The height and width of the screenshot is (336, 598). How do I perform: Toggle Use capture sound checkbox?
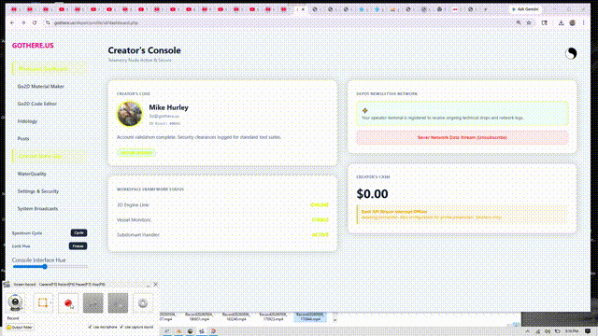point(121,327)
